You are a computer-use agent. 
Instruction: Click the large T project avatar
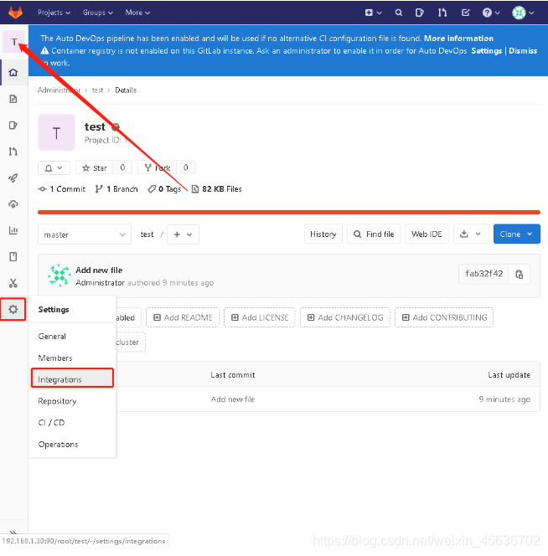coord(56,132)
